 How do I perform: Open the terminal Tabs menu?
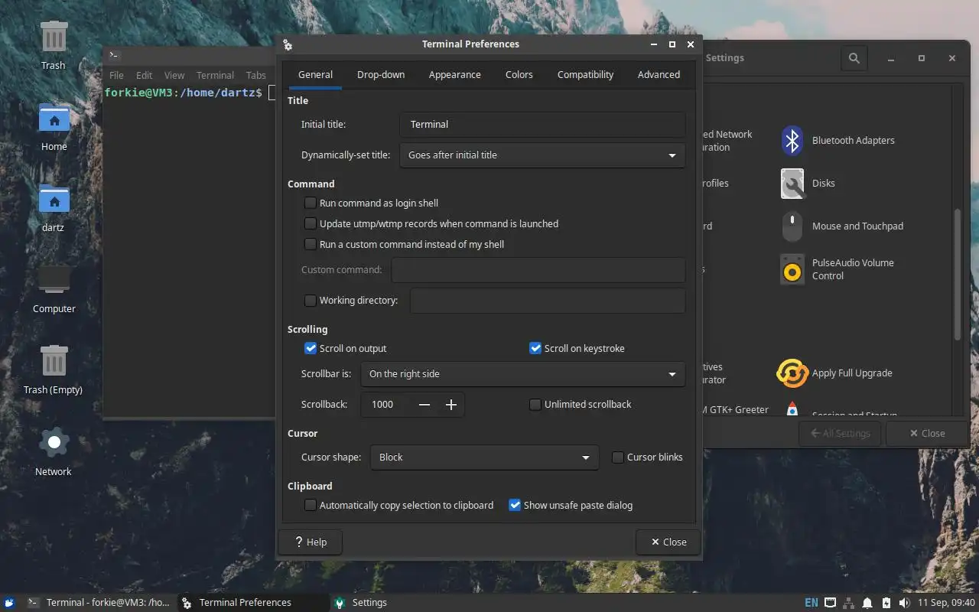coord(256,76)
